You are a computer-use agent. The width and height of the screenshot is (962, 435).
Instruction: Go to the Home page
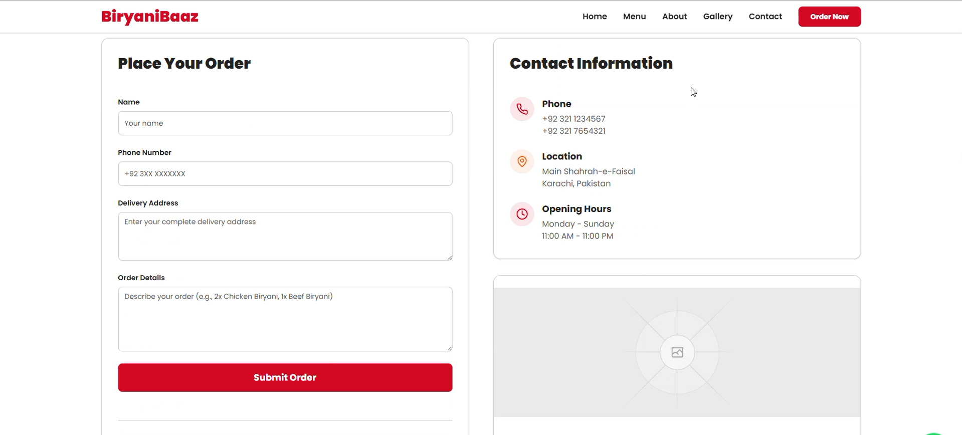[x=595, y=17]
